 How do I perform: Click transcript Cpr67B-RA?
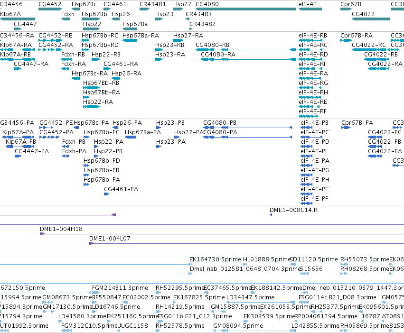click(357, 36)
